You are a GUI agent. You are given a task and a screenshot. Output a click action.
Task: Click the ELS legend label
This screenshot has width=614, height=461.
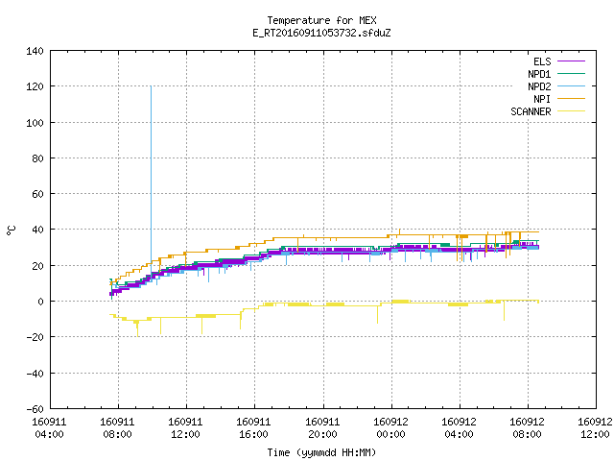[542, 61]
